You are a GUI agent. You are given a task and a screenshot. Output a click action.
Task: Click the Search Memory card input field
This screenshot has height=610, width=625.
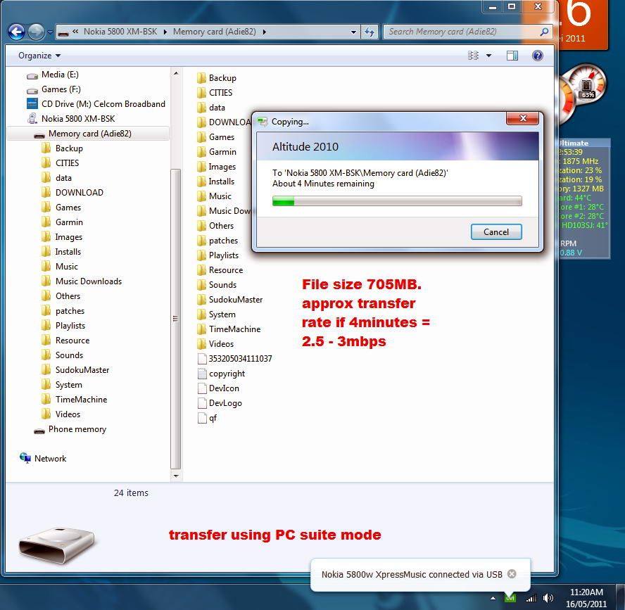(x=461, y=32)
